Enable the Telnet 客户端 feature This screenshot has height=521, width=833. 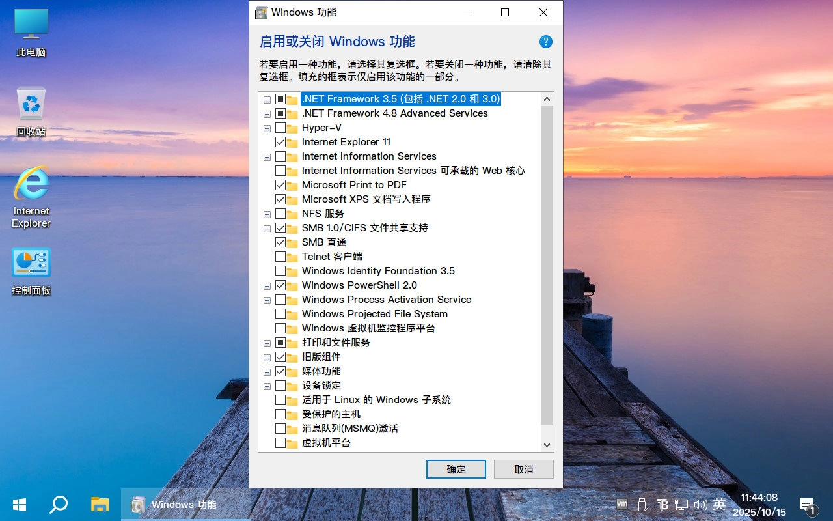click(x=280, y=257)
